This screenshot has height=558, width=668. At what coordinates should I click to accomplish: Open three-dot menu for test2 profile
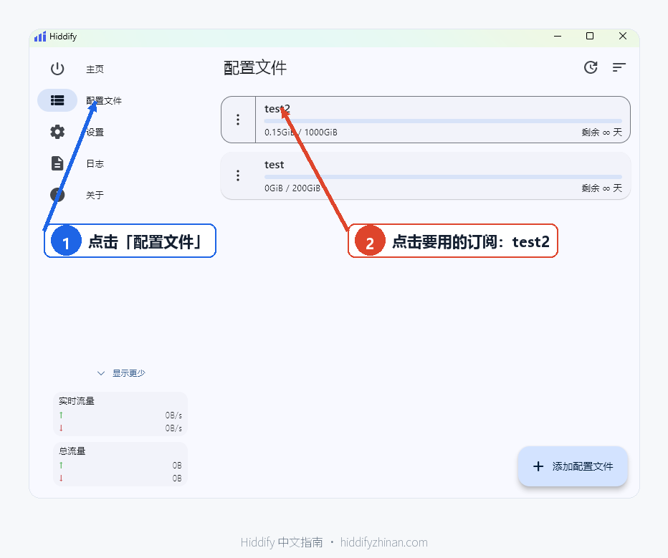coord(238,120)
